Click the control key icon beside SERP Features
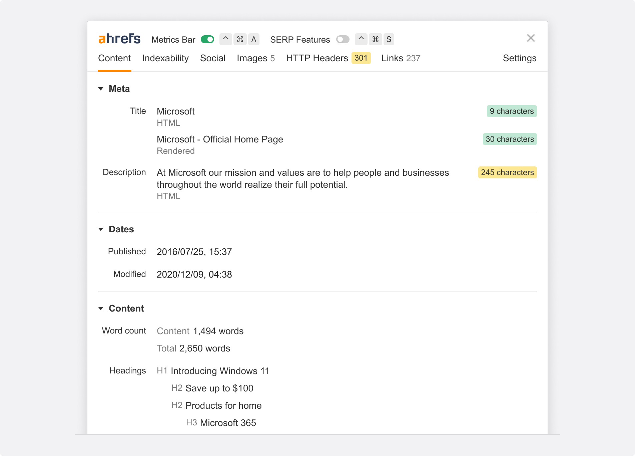The height and width of the screenshot is (456, 635). point(361,39)
